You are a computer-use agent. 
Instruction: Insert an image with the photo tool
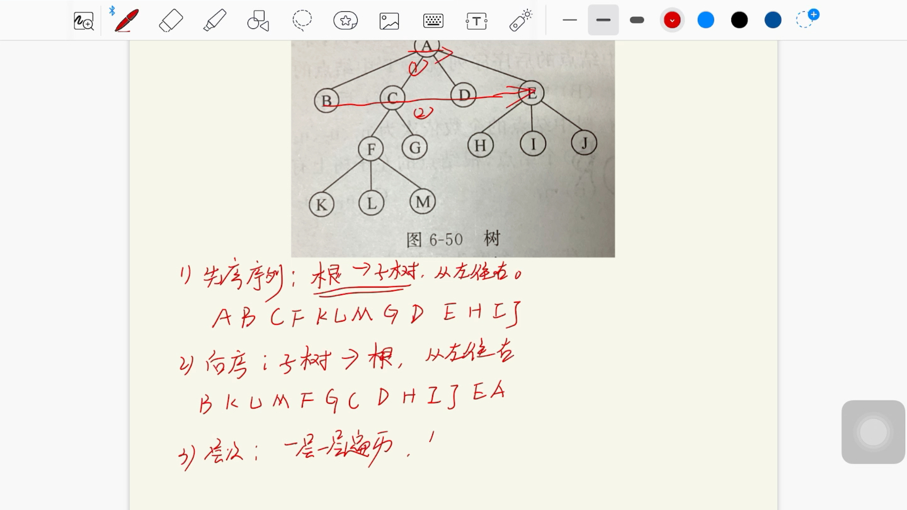coord(389,20)
